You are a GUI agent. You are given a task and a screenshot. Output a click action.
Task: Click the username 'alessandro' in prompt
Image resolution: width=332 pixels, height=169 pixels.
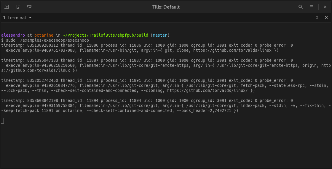[13, 35]
